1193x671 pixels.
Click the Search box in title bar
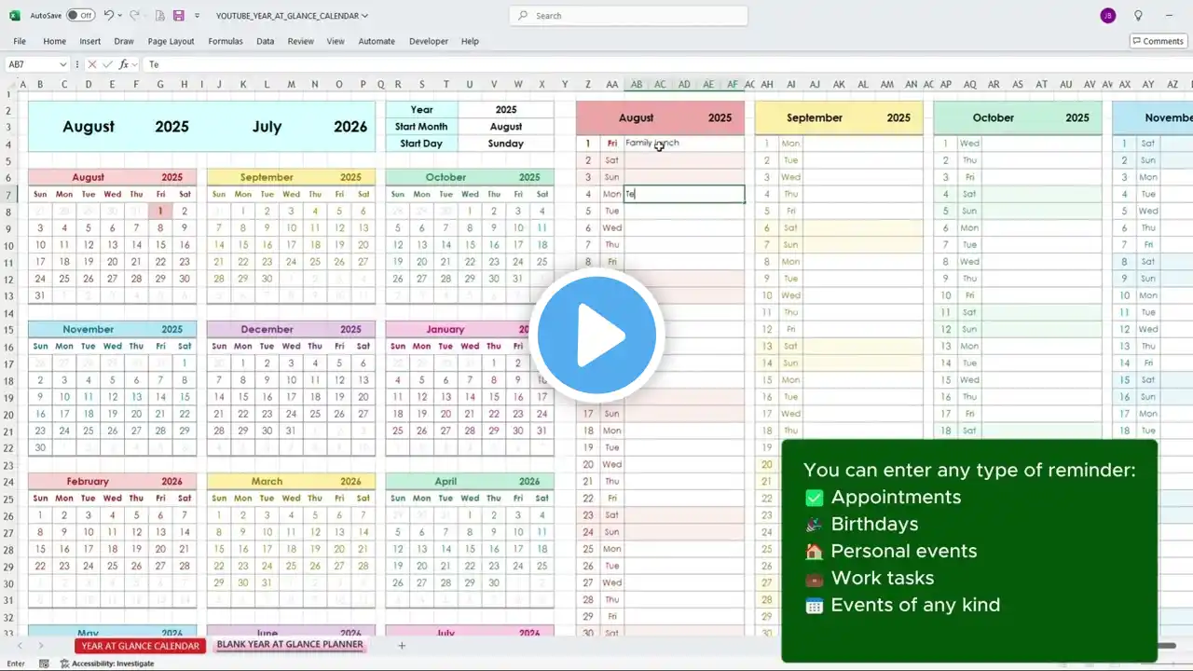tap(629, 16)
